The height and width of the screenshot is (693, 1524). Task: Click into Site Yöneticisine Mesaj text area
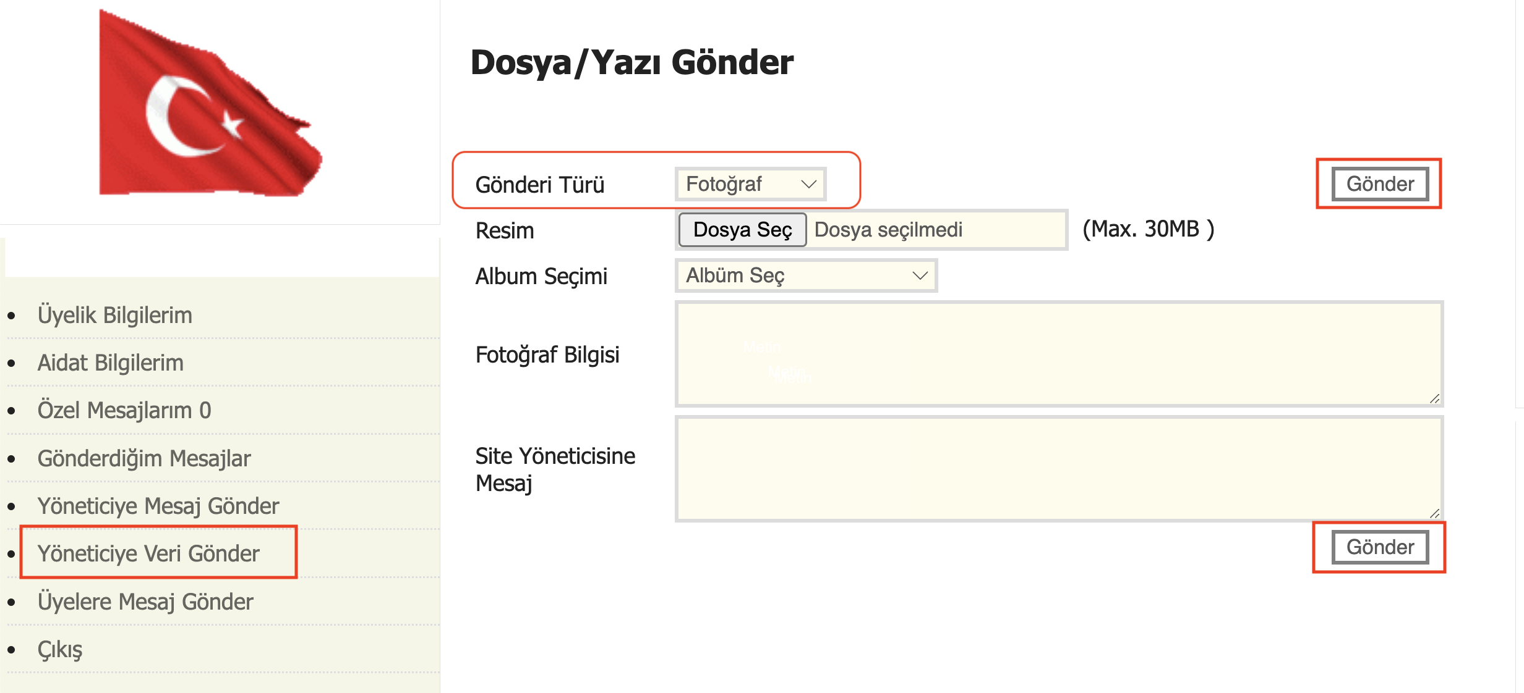coord(1058,468)
